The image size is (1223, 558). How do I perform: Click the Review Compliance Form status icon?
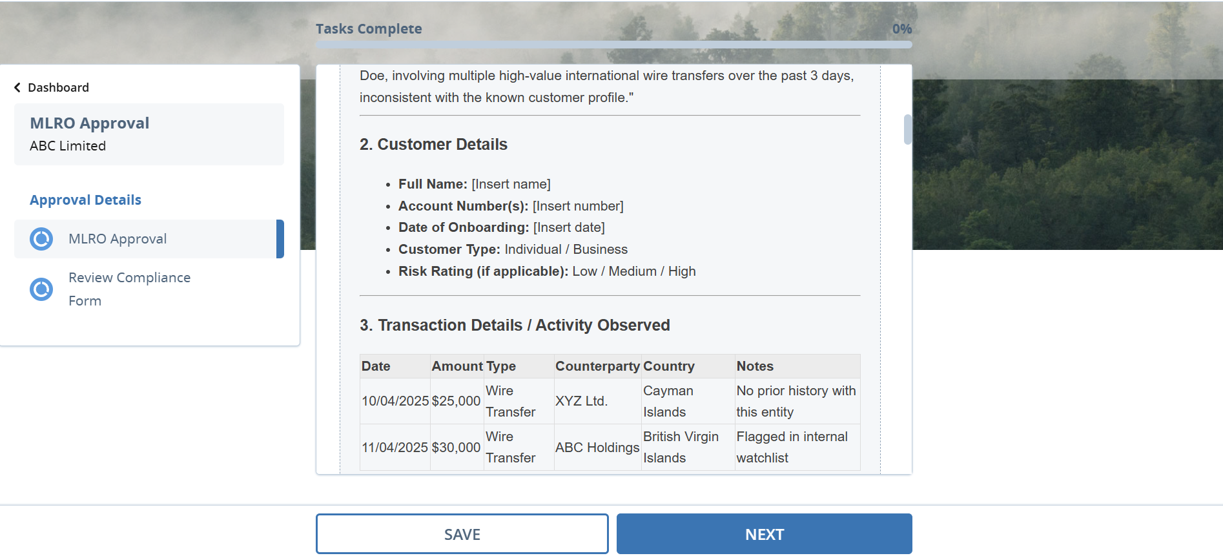pos(41,289)
